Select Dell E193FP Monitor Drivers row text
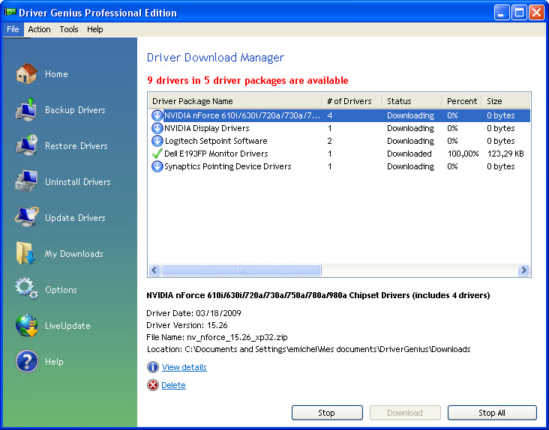Screen dimensions: 549x430 click(216, 154)
